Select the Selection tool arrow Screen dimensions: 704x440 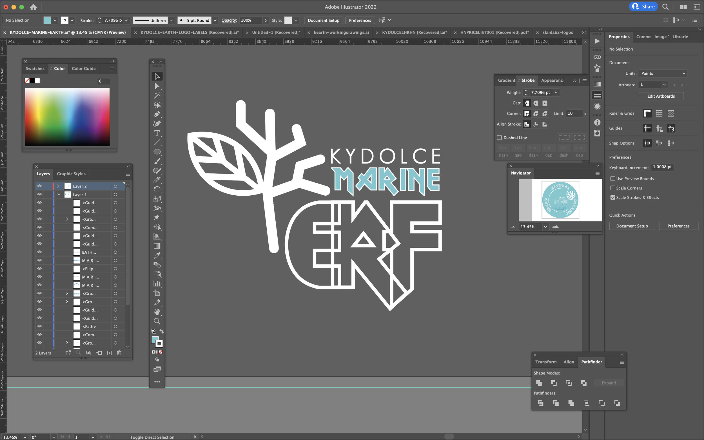[x=157, y=76]
